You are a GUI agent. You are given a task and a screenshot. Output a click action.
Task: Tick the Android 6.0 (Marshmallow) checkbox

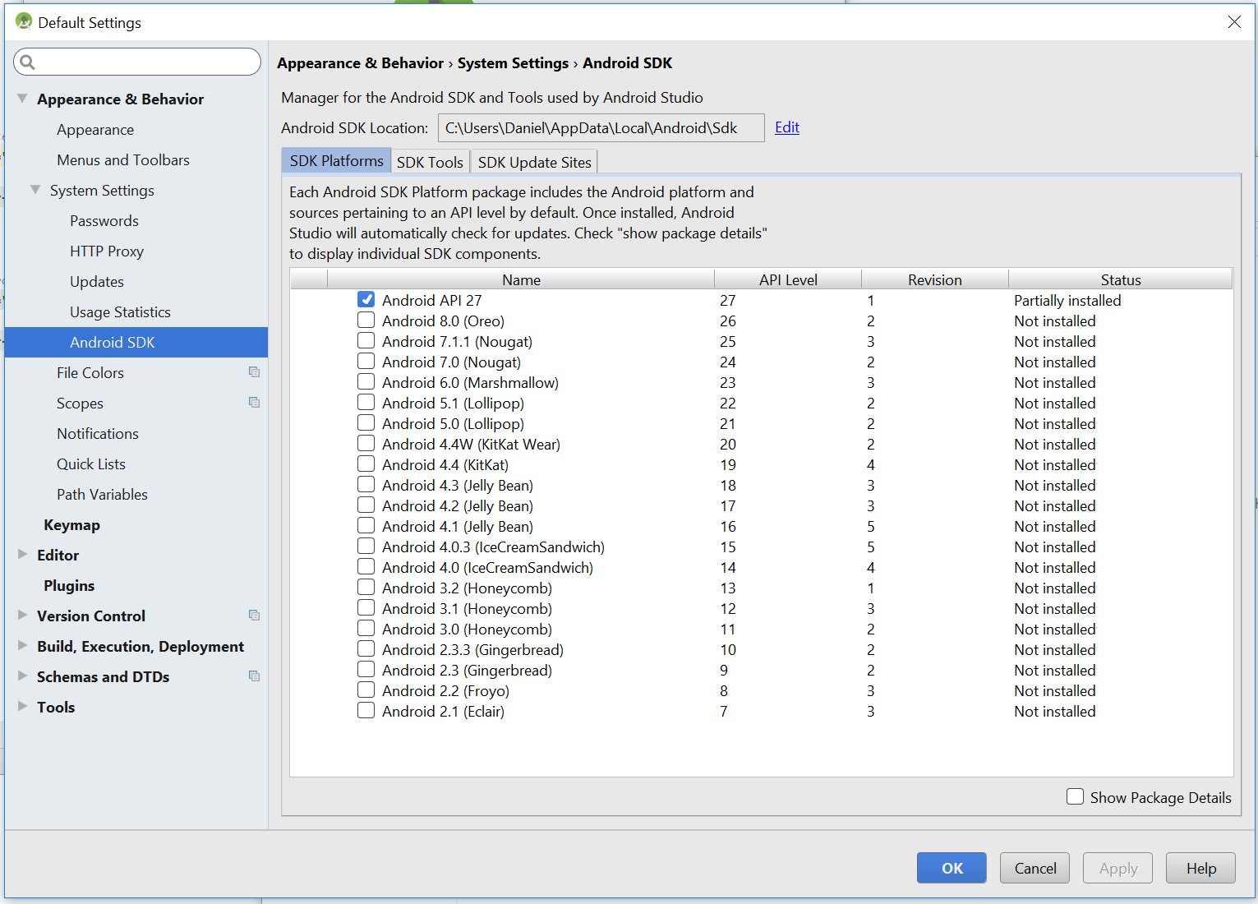(366, 382)
